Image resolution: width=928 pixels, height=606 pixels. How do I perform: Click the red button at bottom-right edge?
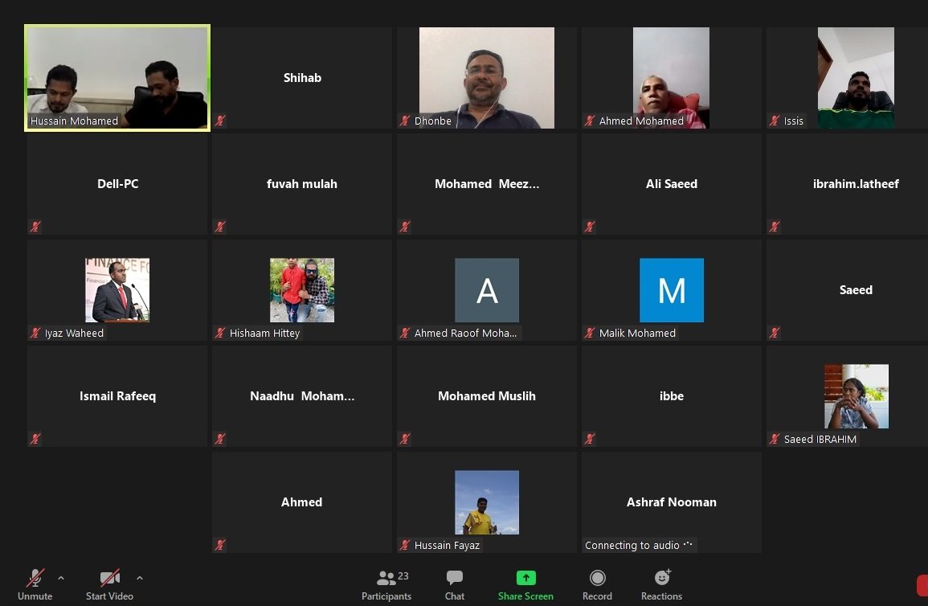(x=922, y=585)
